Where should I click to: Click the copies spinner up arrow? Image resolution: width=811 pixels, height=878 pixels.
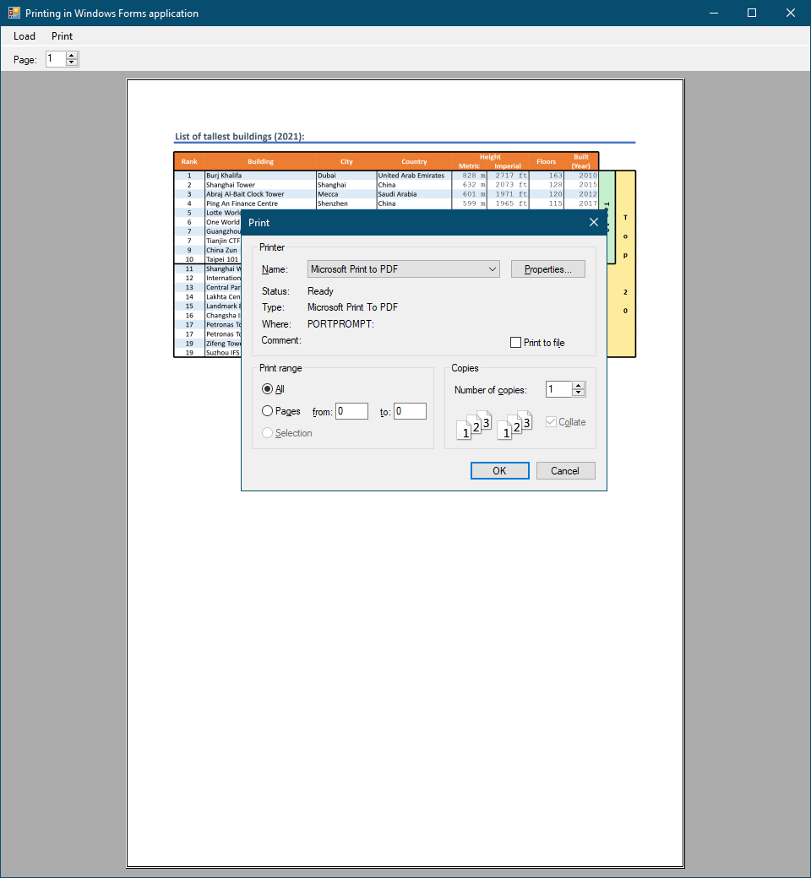[x=579, y=385]
